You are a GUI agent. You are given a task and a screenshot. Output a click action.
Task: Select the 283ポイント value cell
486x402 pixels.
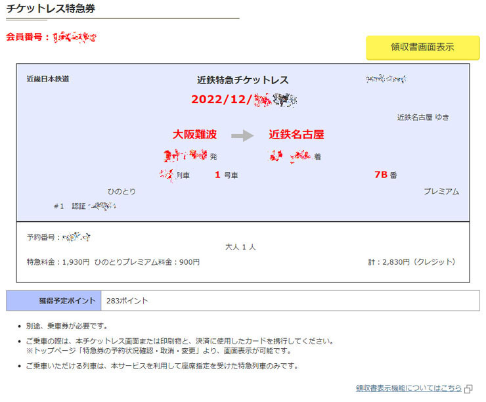click(290, 301)
